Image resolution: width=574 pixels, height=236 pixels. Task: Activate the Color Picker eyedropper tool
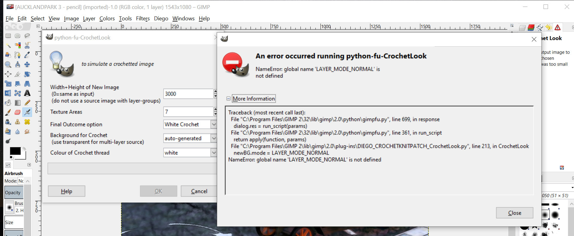[x=27, y=55]
